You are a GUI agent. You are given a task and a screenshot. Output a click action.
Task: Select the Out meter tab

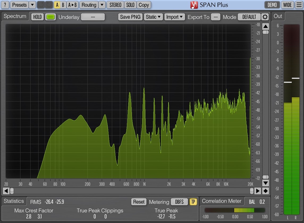click(x=278, y=16)
